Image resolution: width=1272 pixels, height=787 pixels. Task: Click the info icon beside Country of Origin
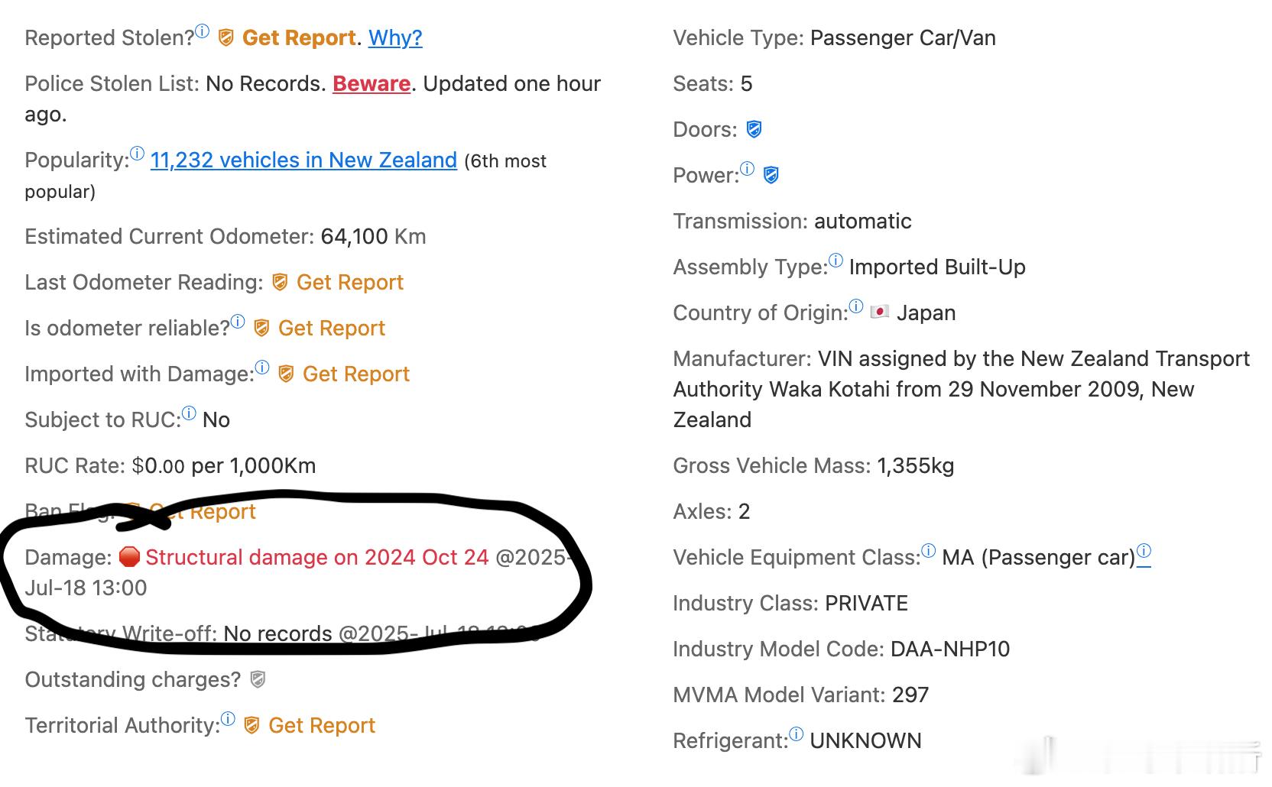click(x=856, y=306)
